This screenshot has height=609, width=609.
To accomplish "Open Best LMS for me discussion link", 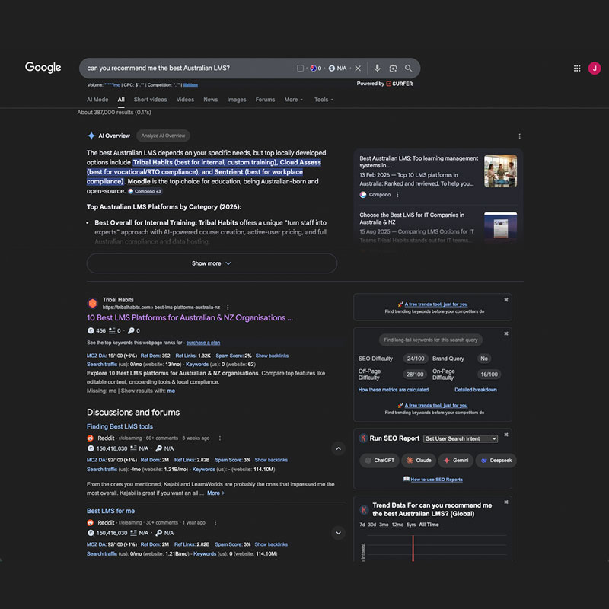I will point(110,511).
